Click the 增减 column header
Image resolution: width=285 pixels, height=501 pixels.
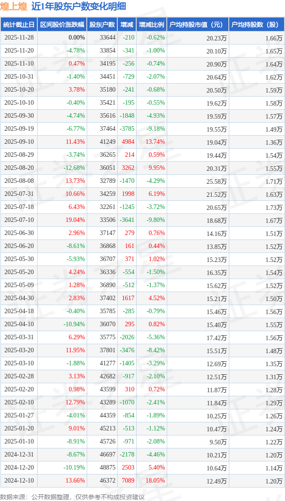[x=127, y=25]
